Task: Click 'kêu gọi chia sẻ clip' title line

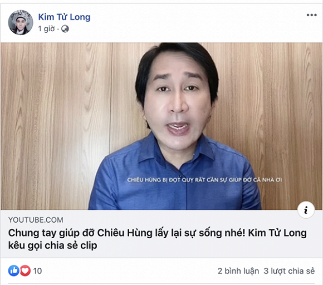Action: click(52, 245)
